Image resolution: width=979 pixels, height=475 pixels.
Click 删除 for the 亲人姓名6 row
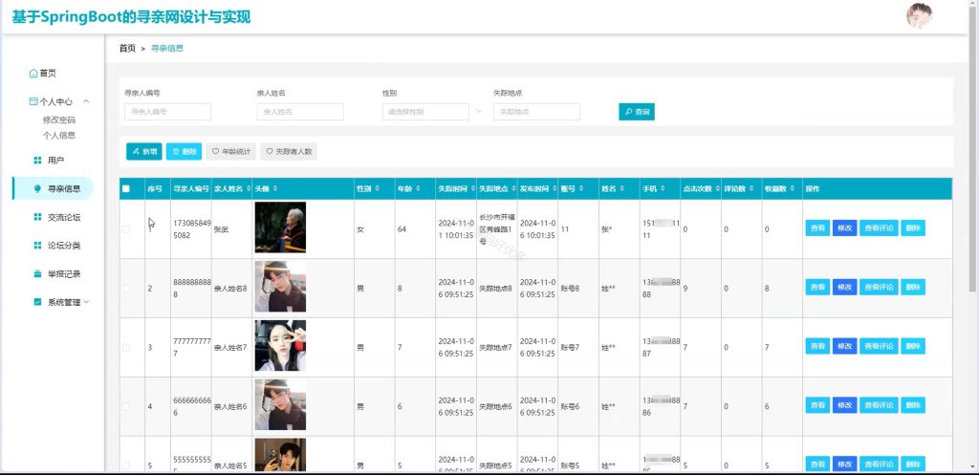913,405
